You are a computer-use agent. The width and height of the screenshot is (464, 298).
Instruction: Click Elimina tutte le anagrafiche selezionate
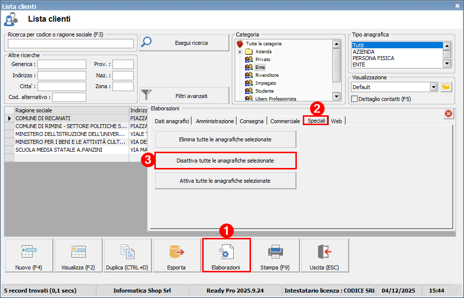coord(225,139)
